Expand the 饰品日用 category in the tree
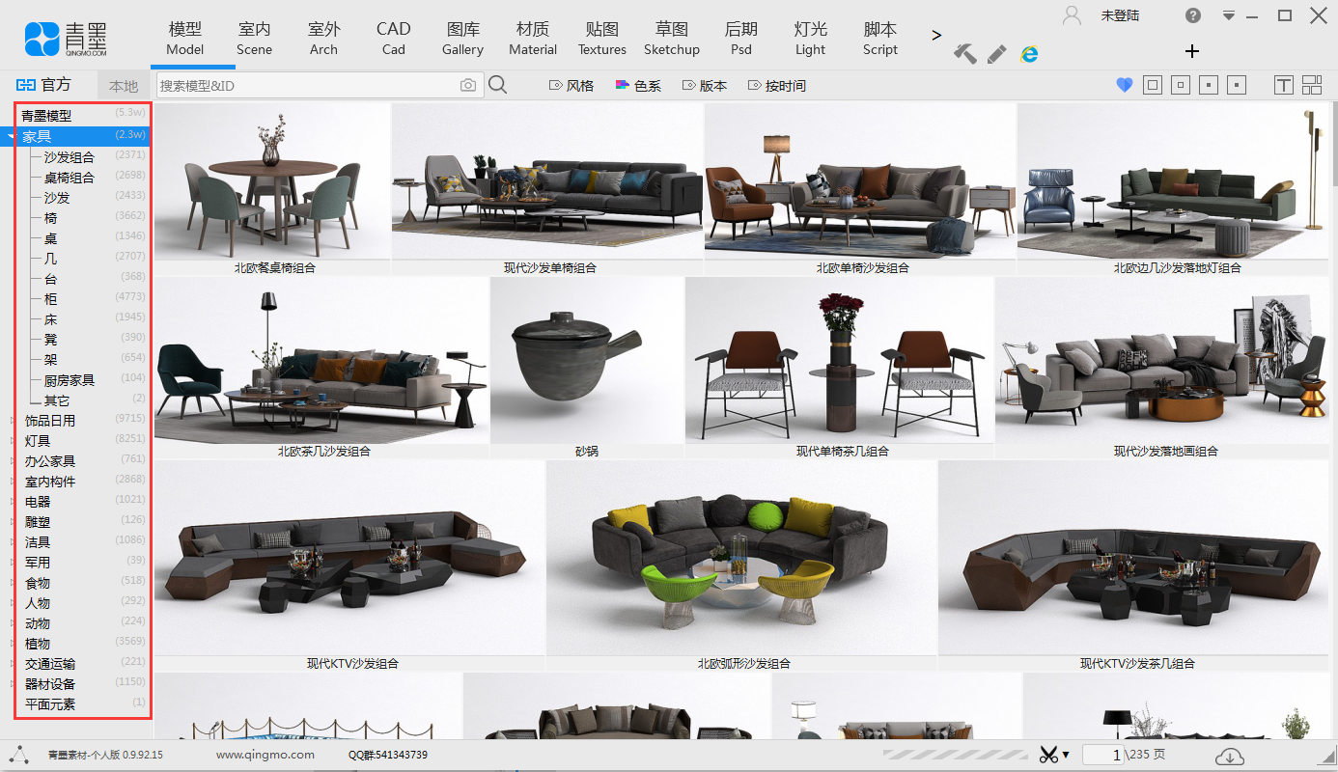This screenshot has width=1338, height=772. (12, 421)
